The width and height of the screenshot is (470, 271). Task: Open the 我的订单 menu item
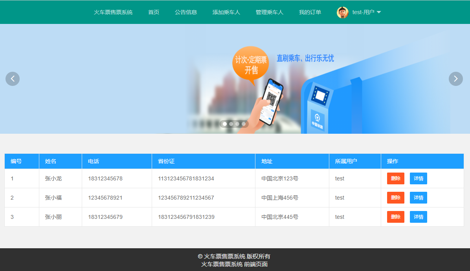[310, 12]
